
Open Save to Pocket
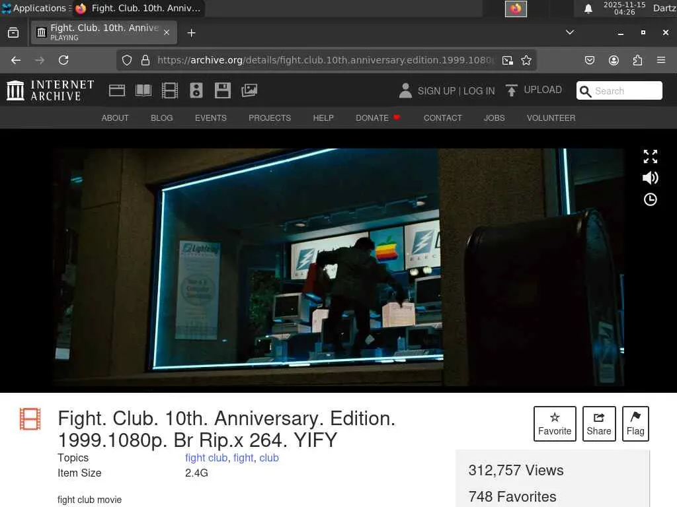[589, 60]
